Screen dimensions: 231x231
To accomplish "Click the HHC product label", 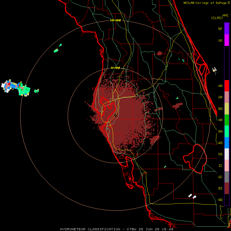I will coord(226,15).
